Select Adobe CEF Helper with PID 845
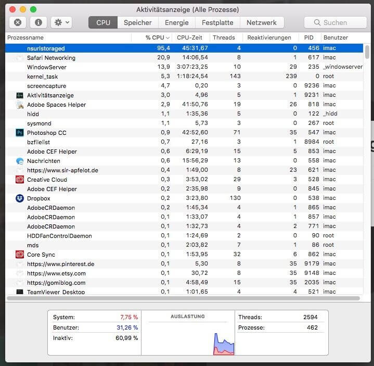This screenshot has width=374, height=366. click(x=52, y=189)
